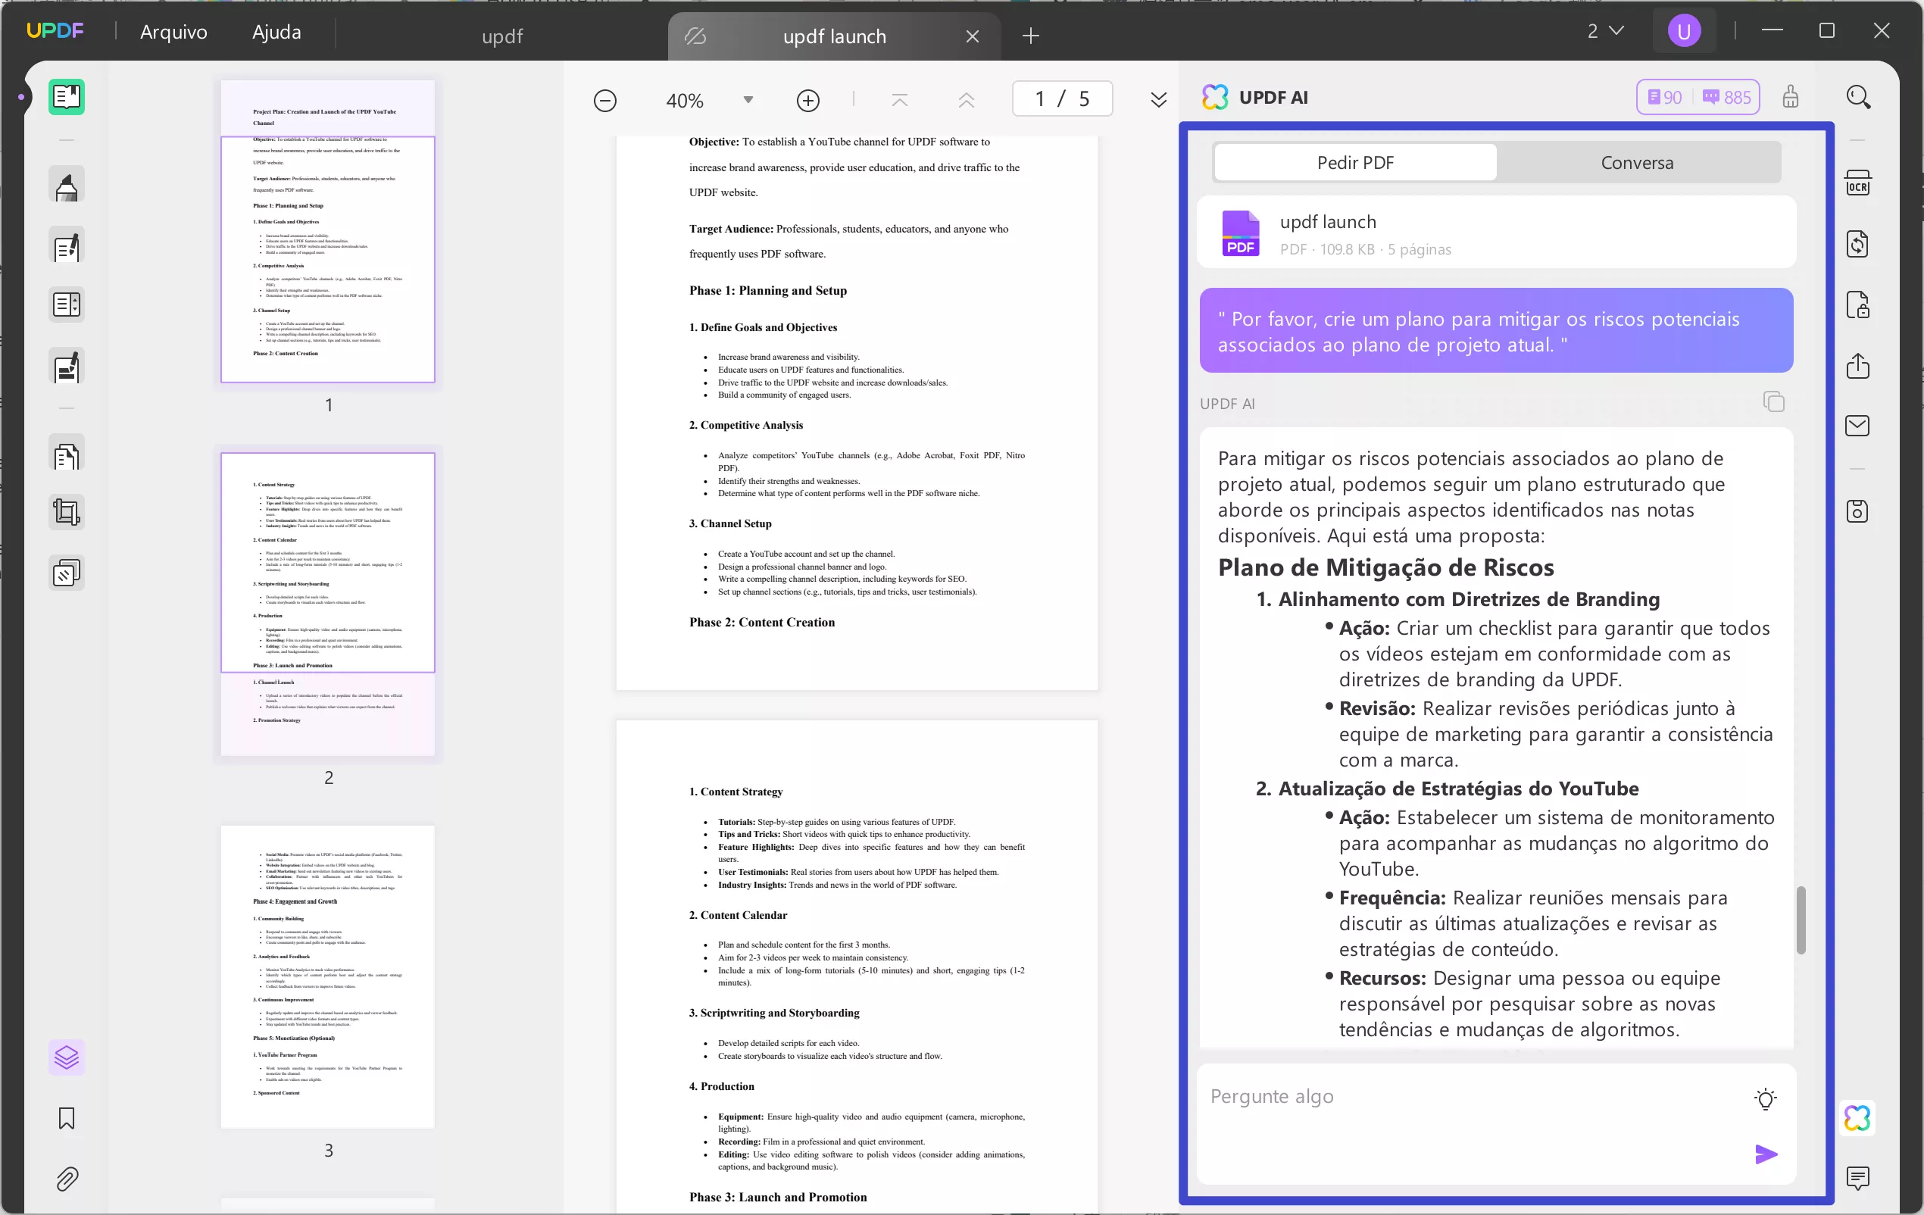Copy the UPDF AI response
This screenshot has height=1215, width=1924.
(x=1773, y=401)
